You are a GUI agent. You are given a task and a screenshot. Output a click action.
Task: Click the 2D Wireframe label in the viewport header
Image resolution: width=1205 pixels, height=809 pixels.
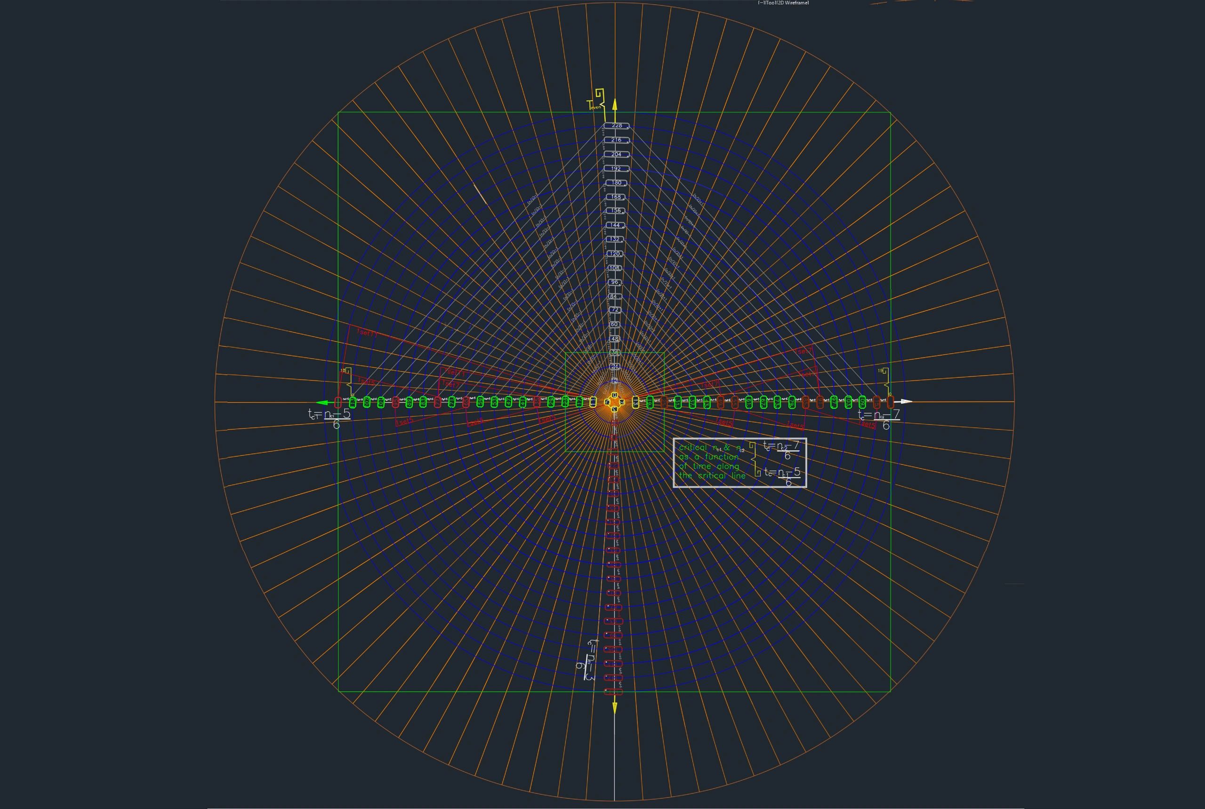point(793,3)
